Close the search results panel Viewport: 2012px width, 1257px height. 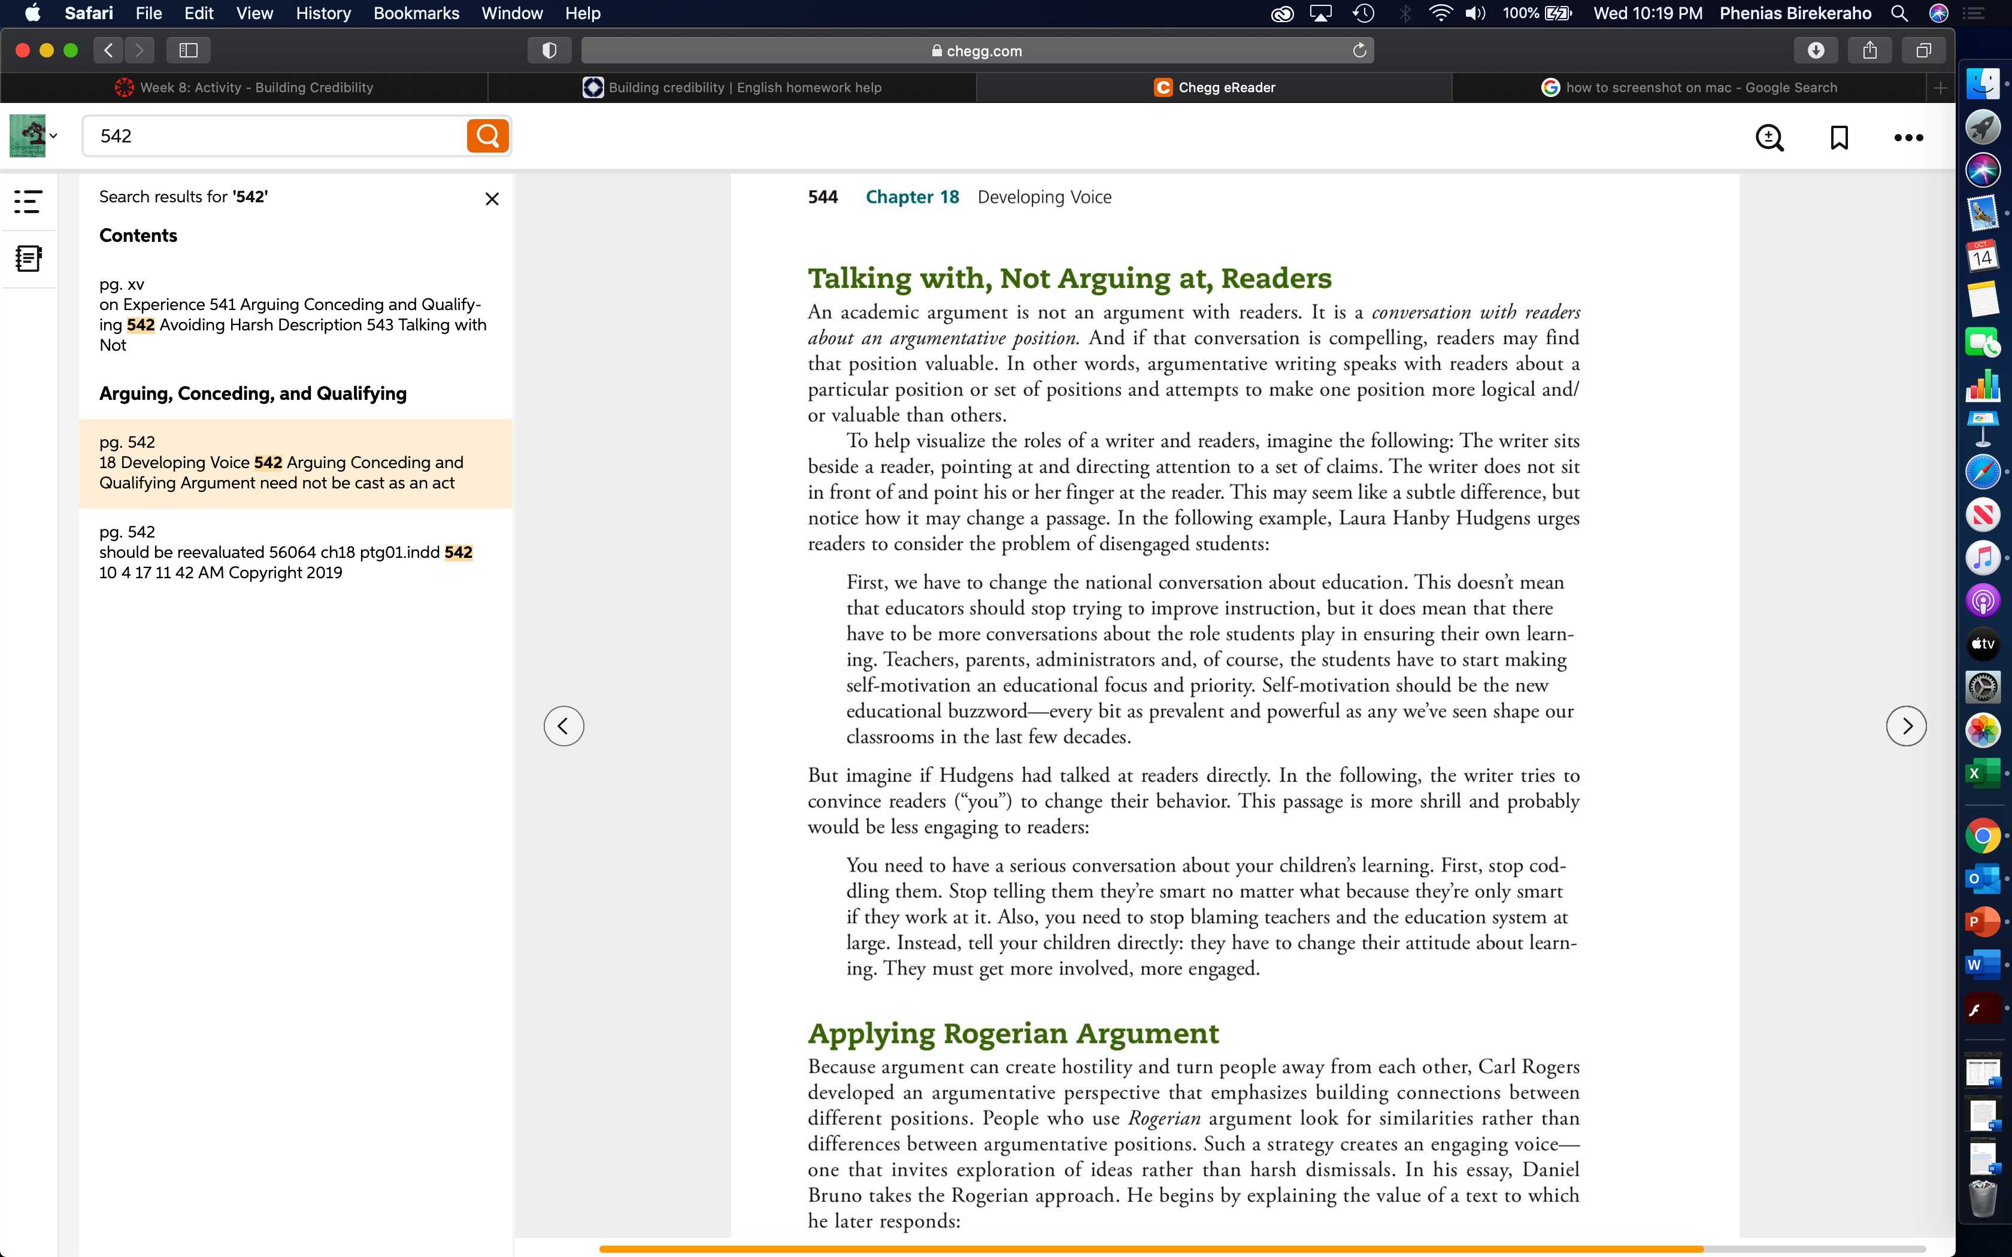tap(492, 199)
